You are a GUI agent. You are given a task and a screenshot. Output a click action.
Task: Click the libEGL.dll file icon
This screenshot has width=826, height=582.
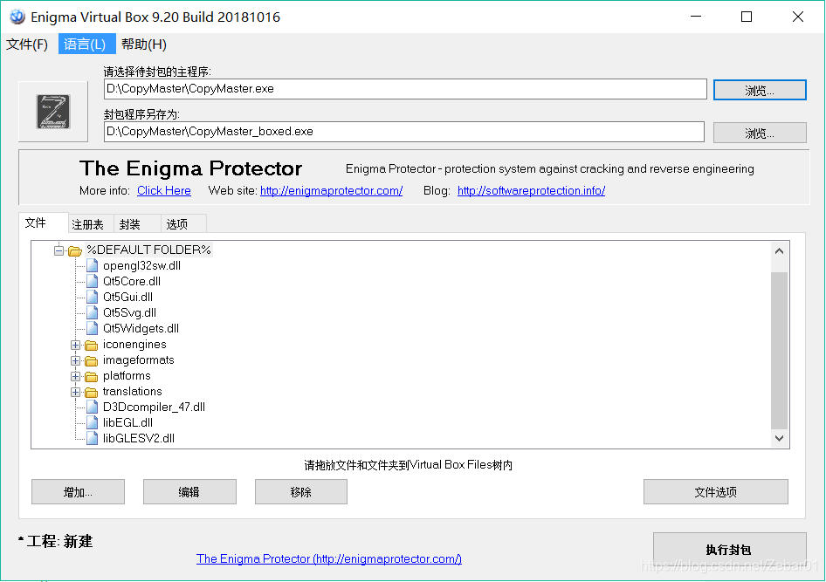click(x=92, y=423)
